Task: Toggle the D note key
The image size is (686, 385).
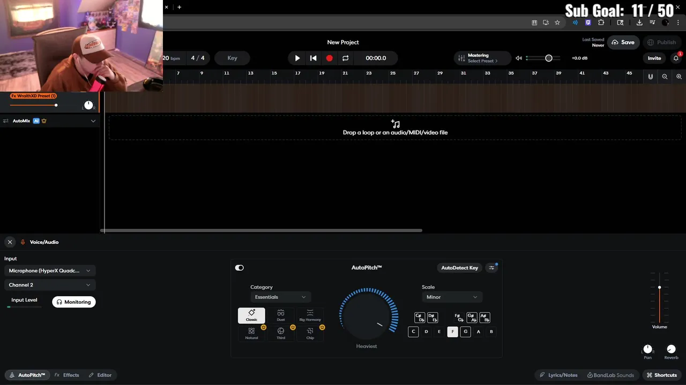Action: (426, 332)
